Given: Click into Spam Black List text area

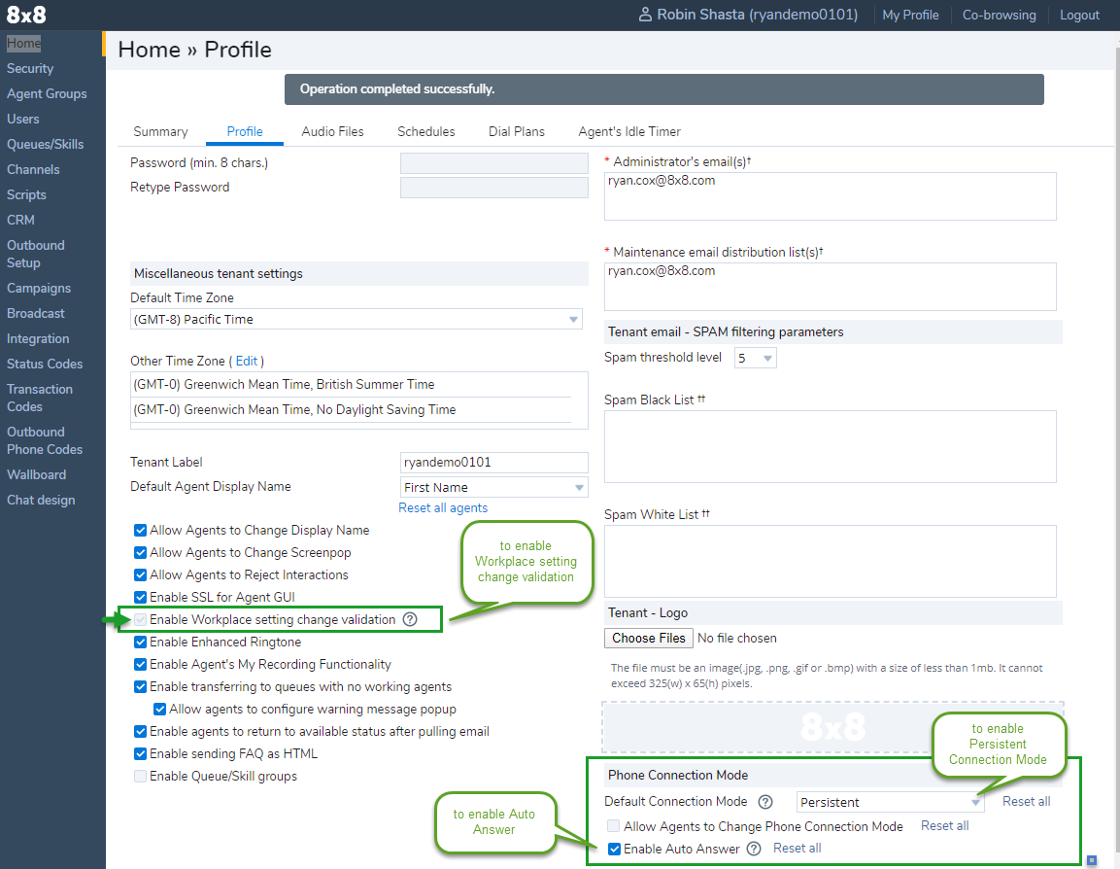Looking at the screenshot, I should coord(830,446).
